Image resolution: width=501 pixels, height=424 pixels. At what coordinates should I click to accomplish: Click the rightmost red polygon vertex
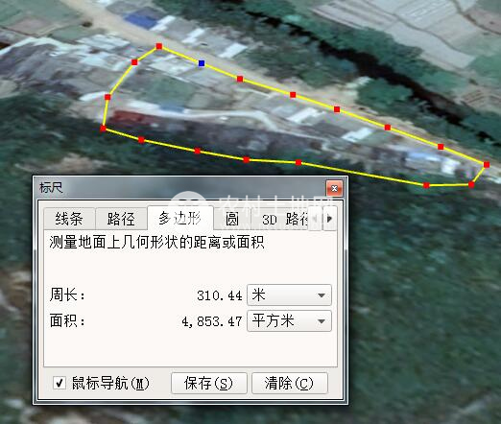point(487,165)
